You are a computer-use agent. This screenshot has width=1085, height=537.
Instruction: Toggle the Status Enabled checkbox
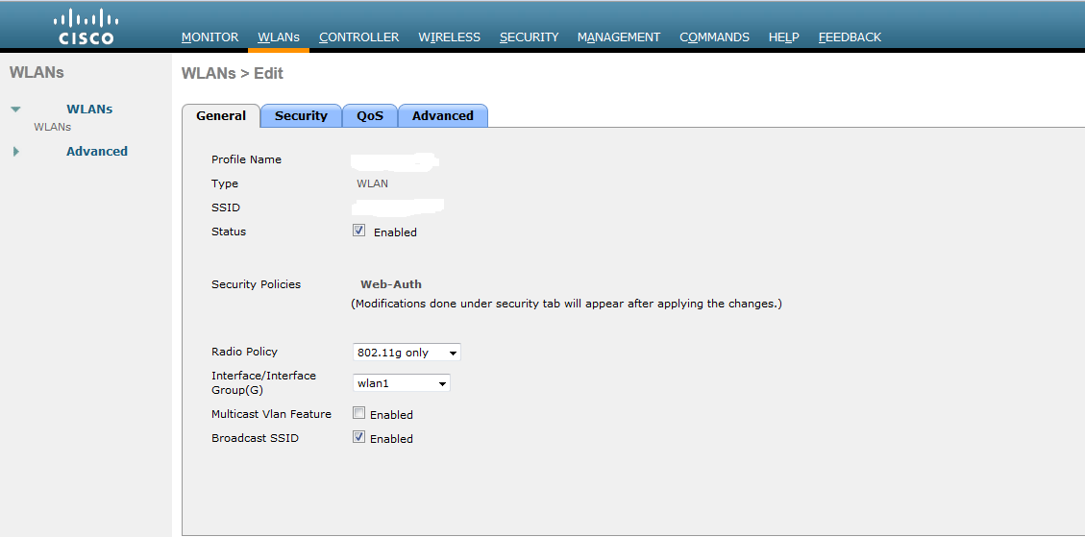coord(358,232)
